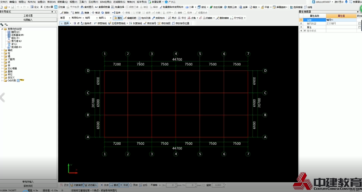Select 批量选择 batch select tool

pyautogui.click(x=118, y=7)
